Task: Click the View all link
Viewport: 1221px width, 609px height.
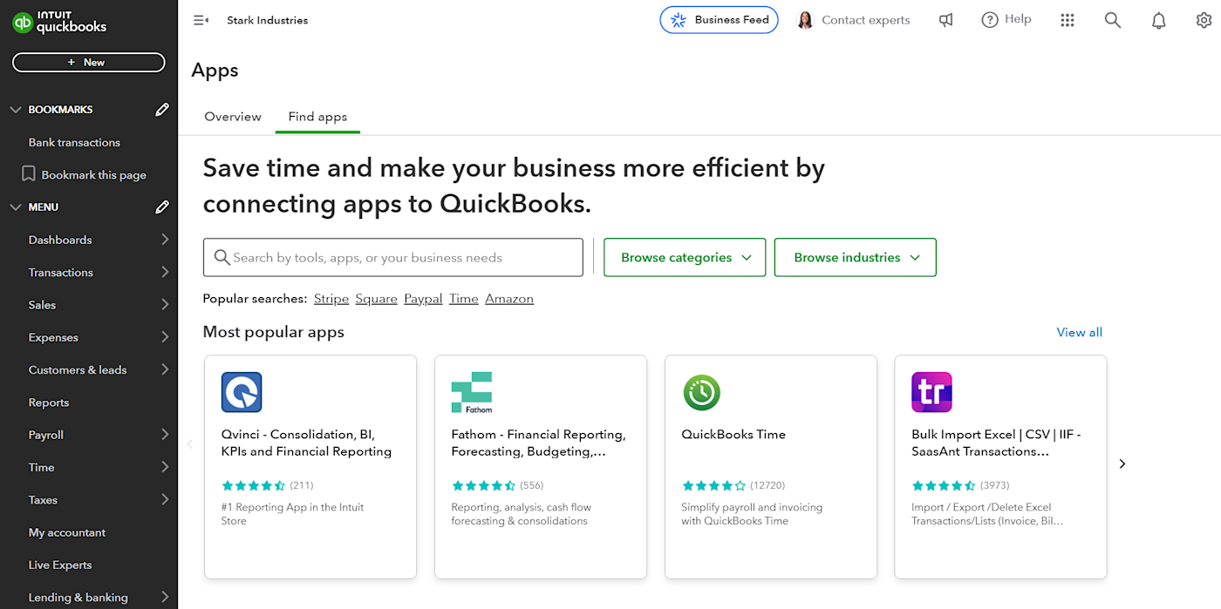Action: (1080, 332)
